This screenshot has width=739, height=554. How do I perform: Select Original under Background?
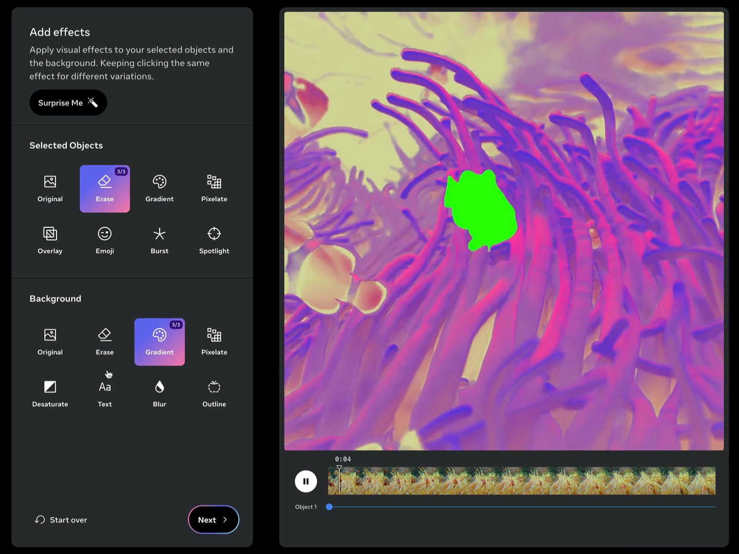coord(50,342)
